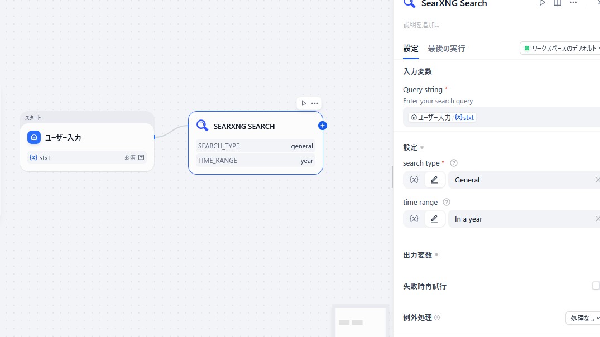Screen dimensions: 600x337
Task: Open the node's more options ellipsis menu
Action: click(x=314, y=103)
